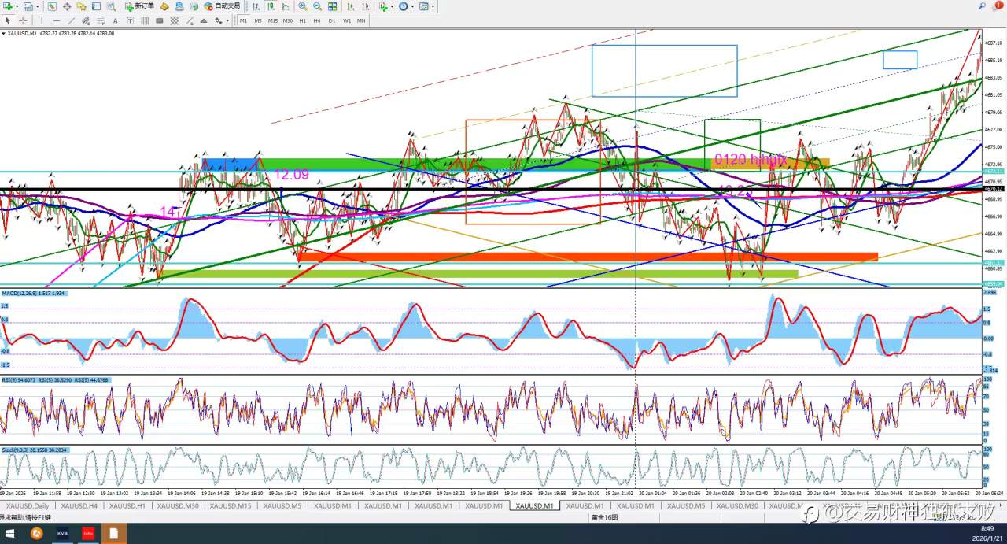Open the search magnifier icon
Screen dimensions: 1007x544
click(x=983, y=6)
